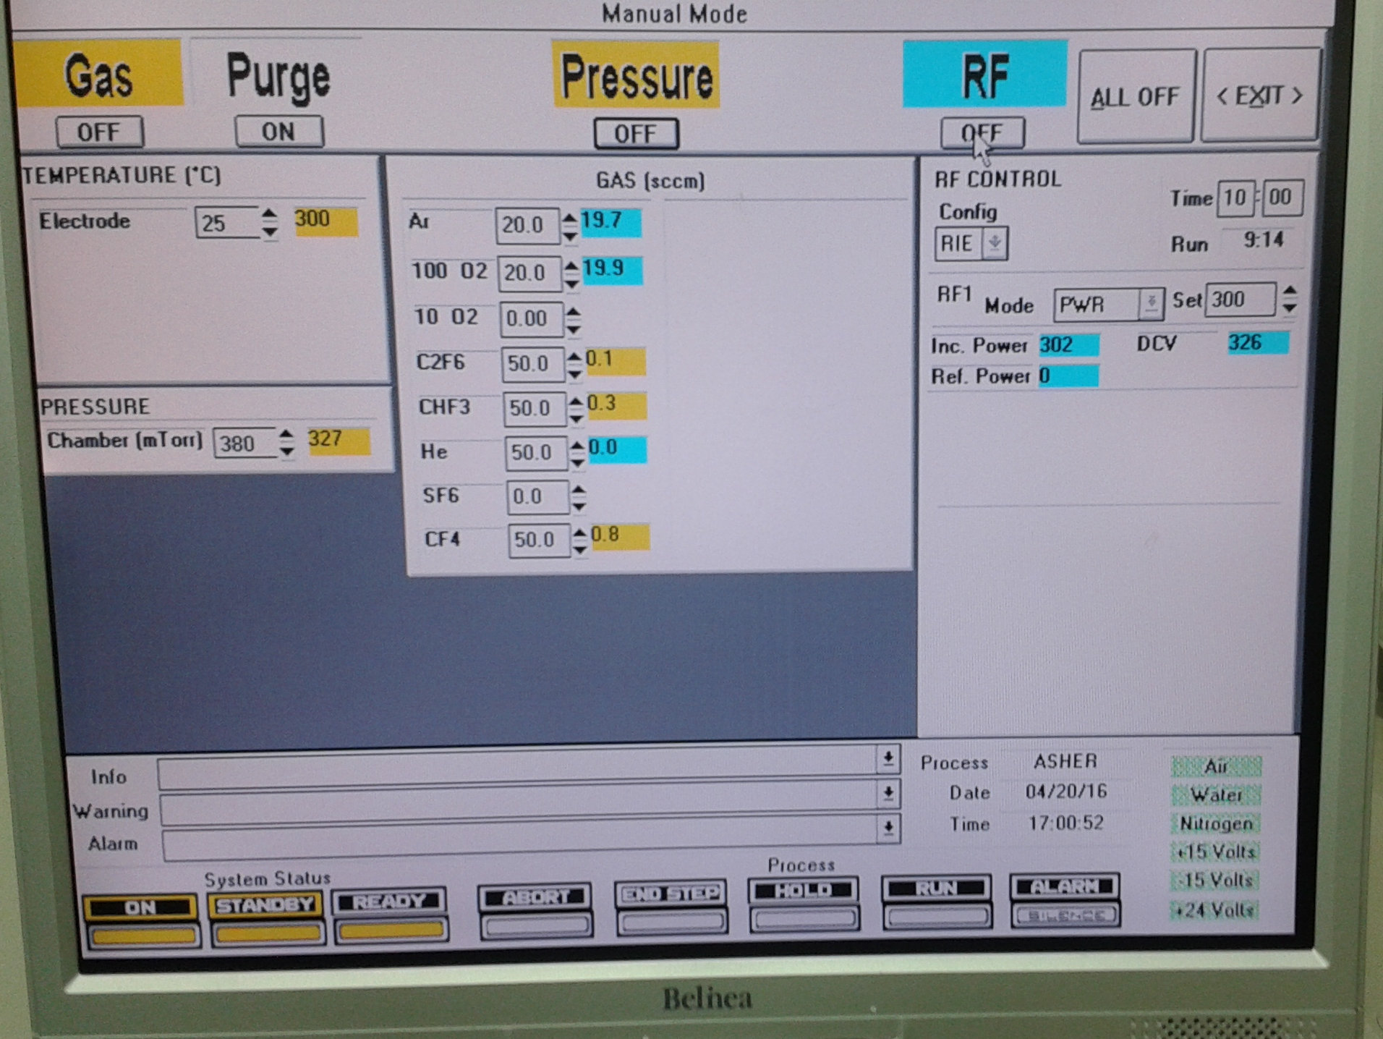Switch RF power using its OFF button
This screenshot has height=1039, width=1383.
click(x=982, y=133)
